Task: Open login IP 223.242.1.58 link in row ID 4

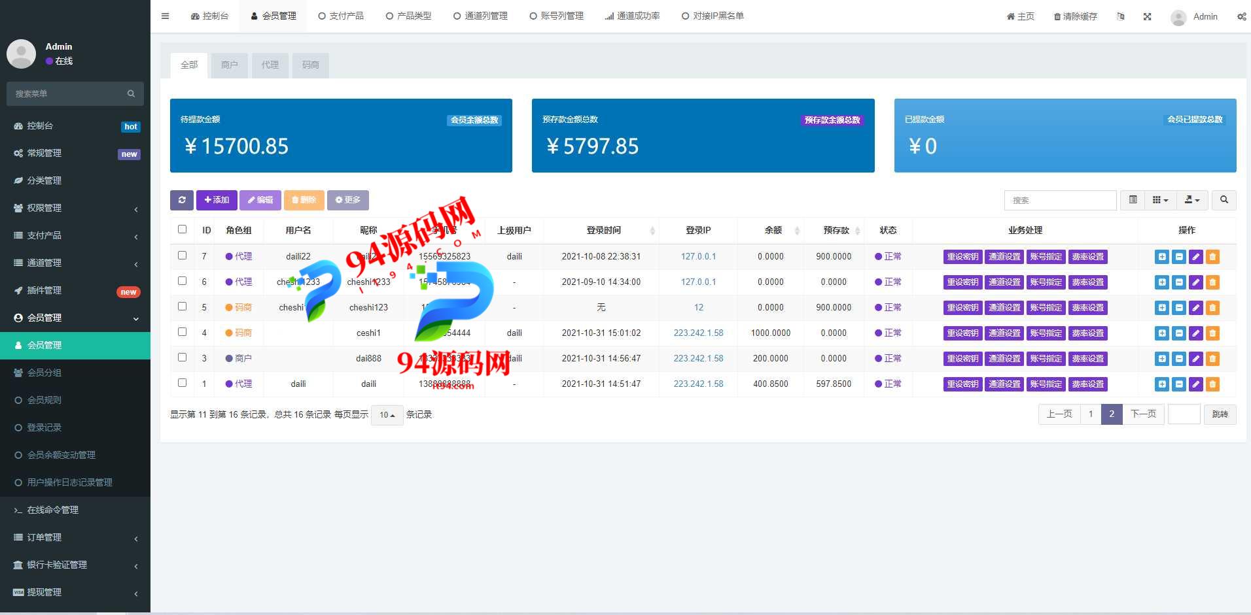Action: coord(698,333)
